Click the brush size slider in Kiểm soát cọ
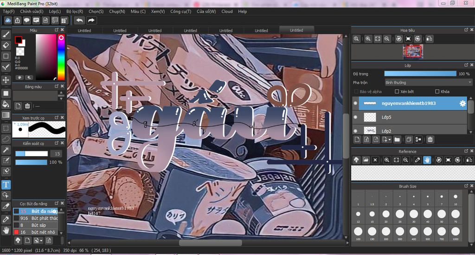Screen dimensions: 475x255 [x=32, y=154]
